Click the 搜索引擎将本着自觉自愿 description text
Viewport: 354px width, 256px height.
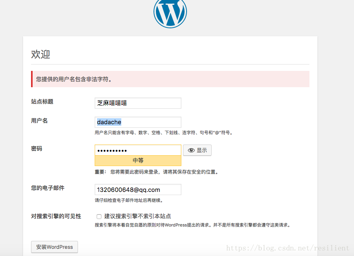click(x=193, y=225)
